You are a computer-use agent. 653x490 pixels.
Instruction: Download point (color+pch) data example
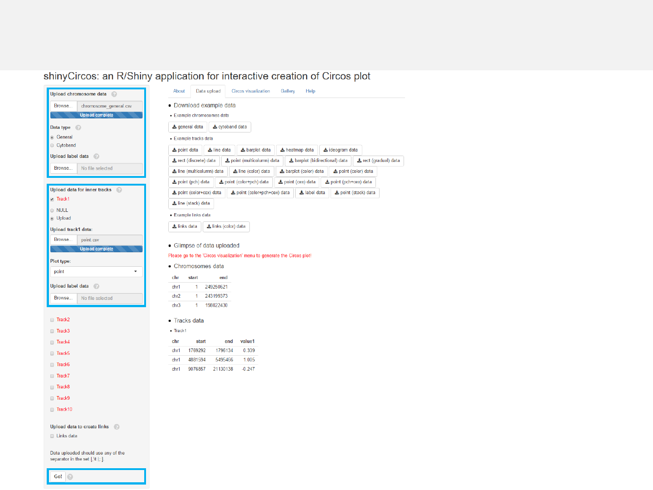[244, 182]
